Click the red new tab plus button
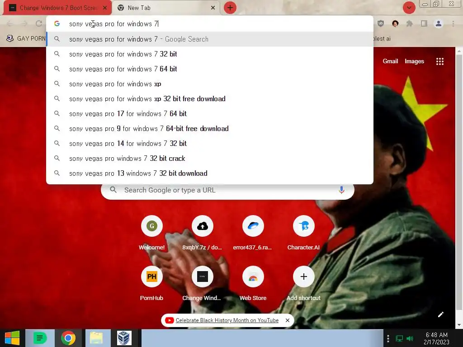This screenshot has width=463, height=347. tap(230, 8)
